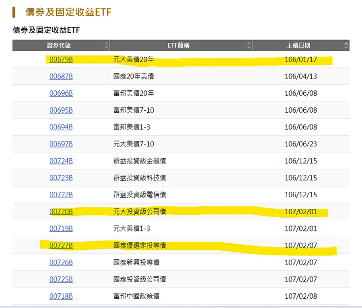Click the date in the 00720B row
The height and width of the screenshot is (308, 362).
pyautogui.click(x=301, y=212)
